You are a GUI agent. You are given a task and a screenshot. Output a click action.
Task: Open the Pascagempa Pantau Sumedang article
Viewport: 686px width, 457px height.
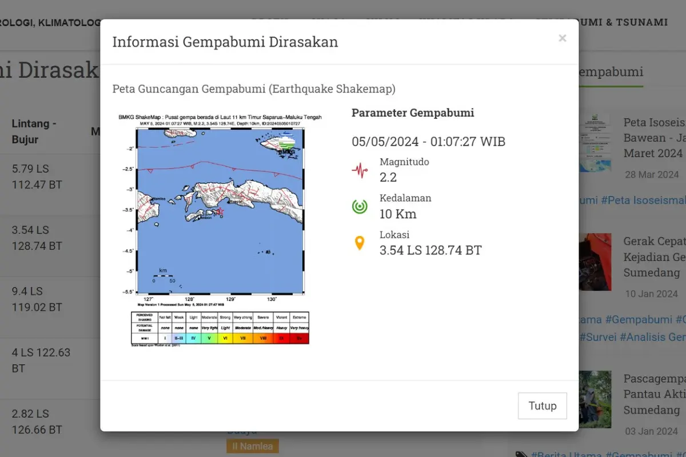click(x=655, y=394)
